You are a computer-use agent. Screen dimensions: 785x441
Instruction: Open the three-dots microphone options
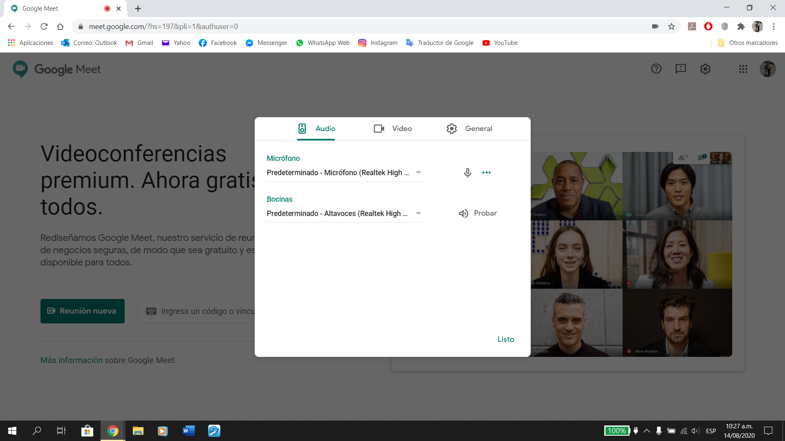[486, 173]
